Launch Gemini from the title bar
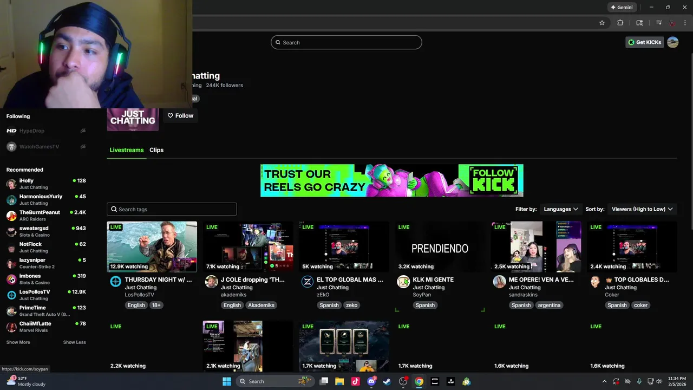The height and width of the screenshot is (390, 693). point(622,7)
